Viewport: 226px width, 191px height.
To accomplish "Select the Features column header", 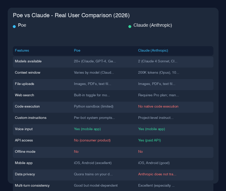I will 22,50.
